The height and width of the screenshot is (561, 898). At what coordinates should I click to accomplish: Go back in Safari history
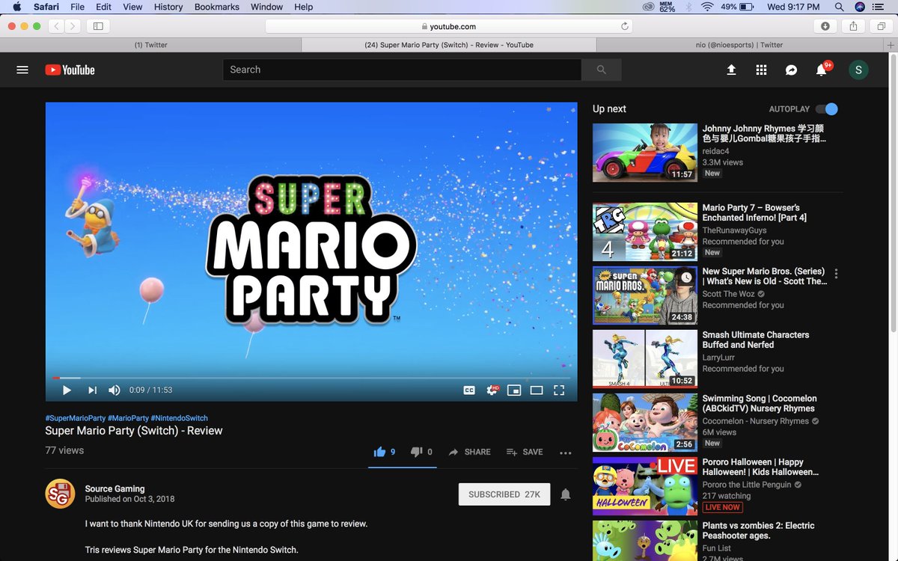(x=57, y=26)
